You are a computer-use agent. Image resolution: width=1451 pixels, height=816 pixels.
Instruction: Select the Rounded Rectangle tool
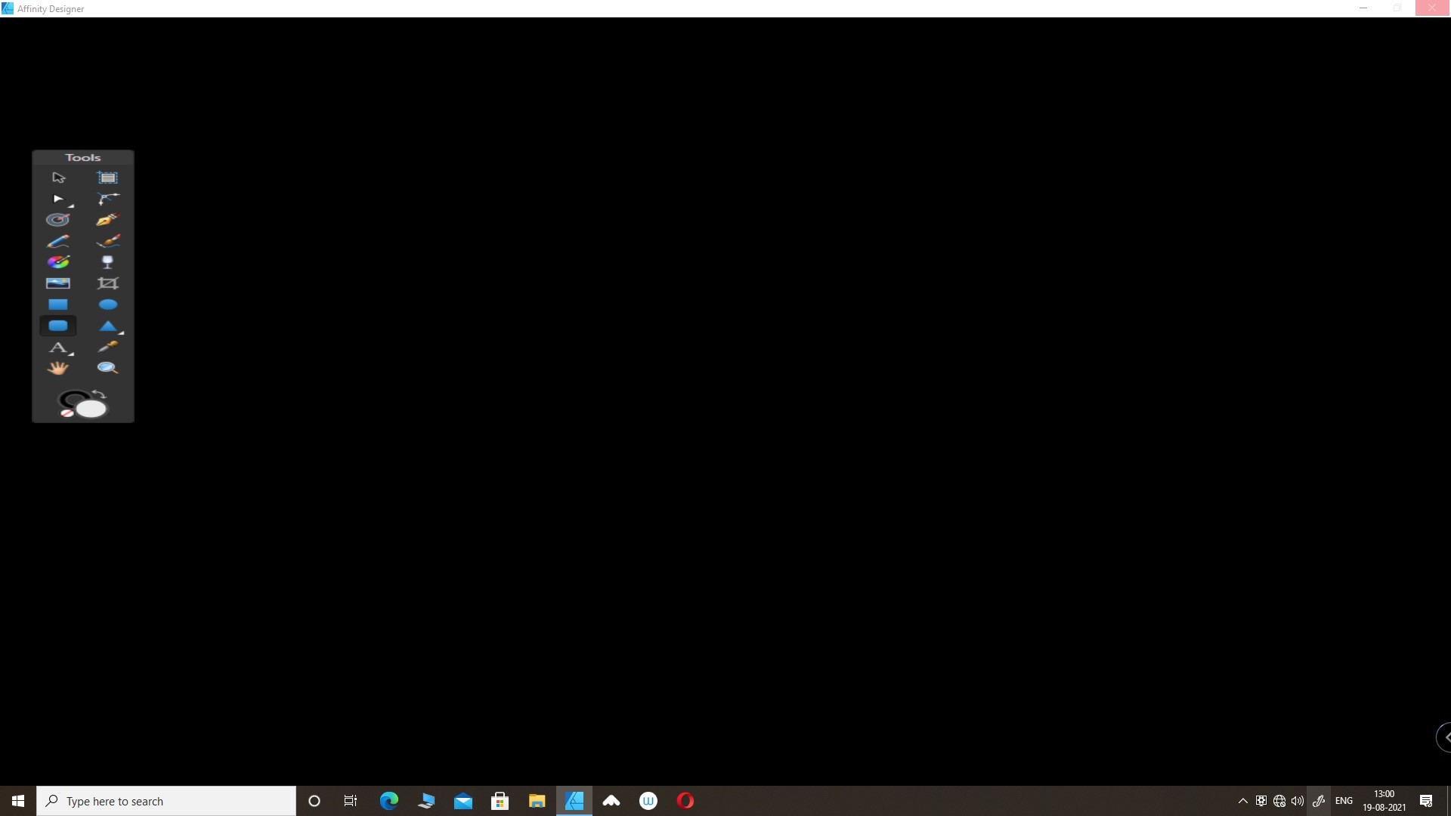58,326
